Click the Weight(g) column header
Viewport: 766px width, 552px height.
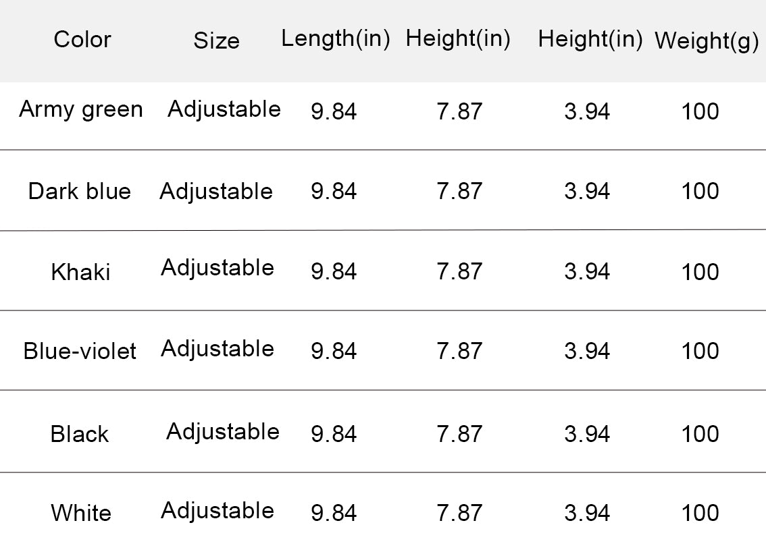pos(706,41)
